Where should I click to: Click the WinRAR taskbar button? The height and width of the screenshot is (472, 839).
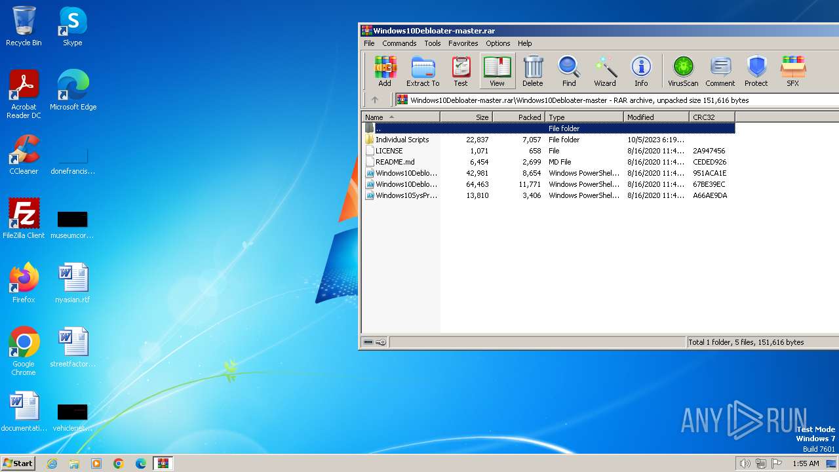click(163, 463)
